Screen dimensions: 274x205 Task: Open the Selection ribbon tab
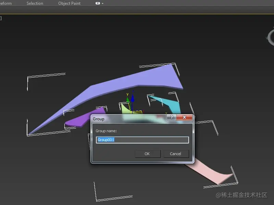[x=35, y=3]
